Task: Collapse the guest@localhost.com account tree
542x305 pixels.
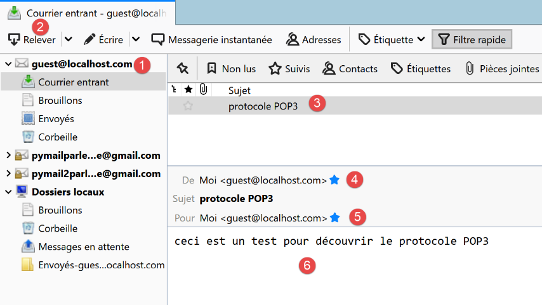Action: [8, 64]
